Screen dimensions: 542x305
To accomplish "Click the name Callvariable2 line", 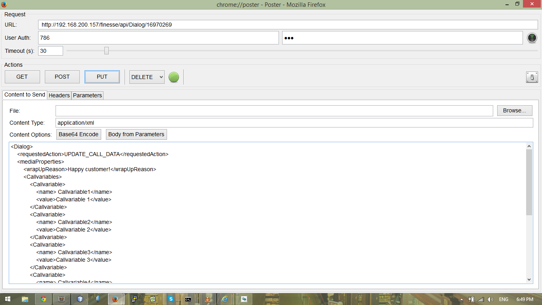I will 74,222.
